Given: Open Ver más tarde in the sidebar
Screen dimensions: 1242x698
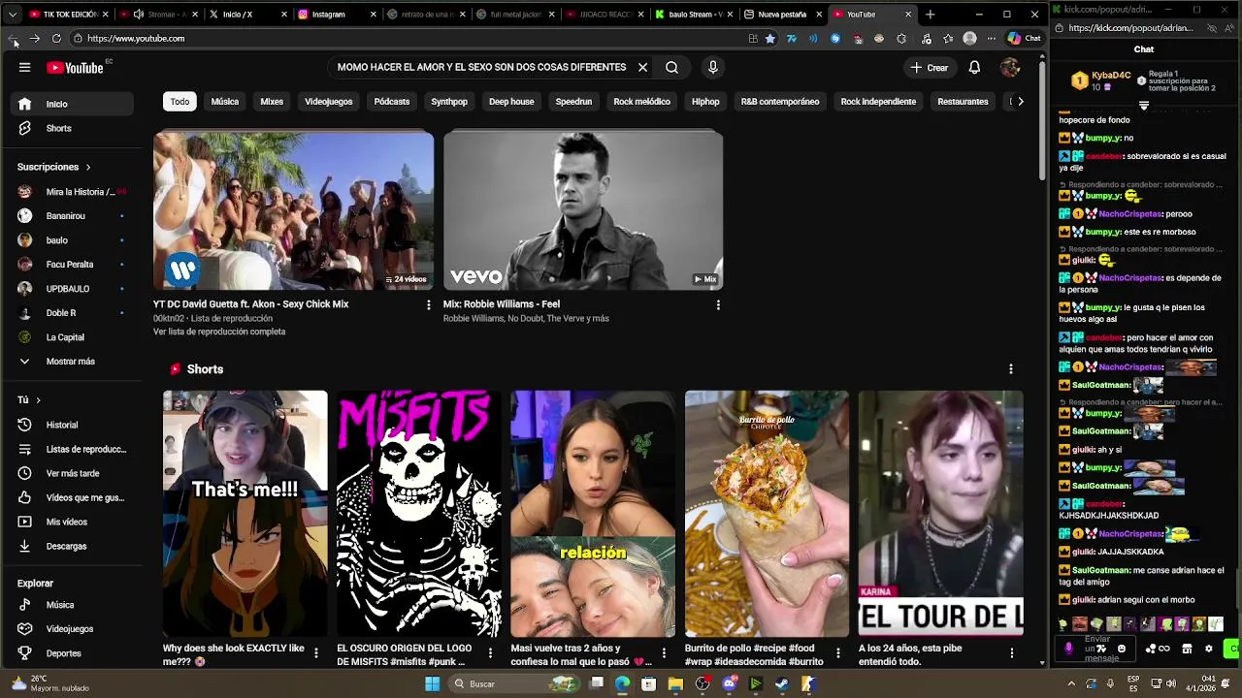Looking at the screenshot, I should 71,473.
